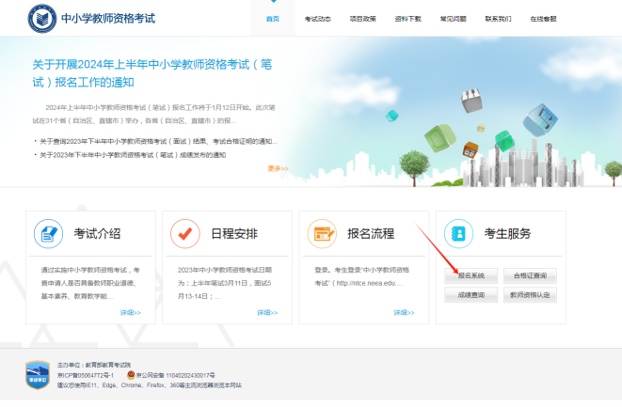Click the 日程安排 heading
This screenshot has width=622, height=407.
[234, 234]
